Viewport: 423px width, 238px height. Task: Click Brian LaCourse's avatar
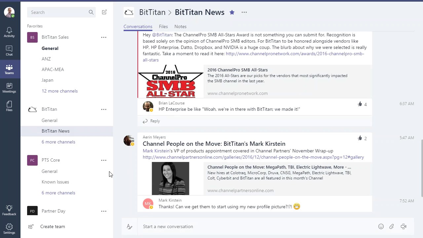coord(148,106)
